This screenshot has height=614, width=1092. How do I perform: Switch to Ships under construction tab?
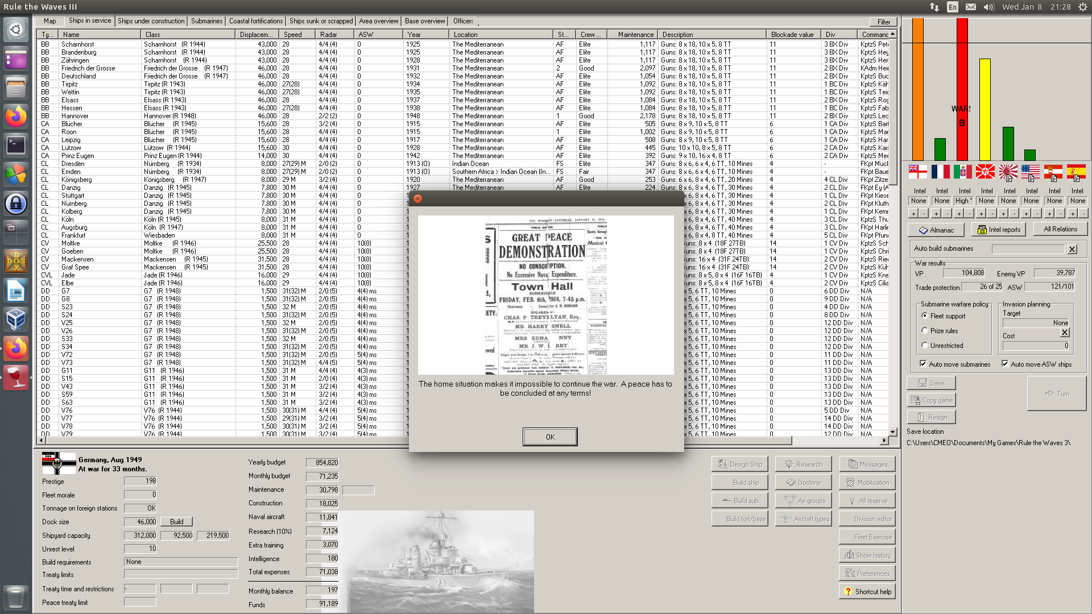[x=151, y=21]
